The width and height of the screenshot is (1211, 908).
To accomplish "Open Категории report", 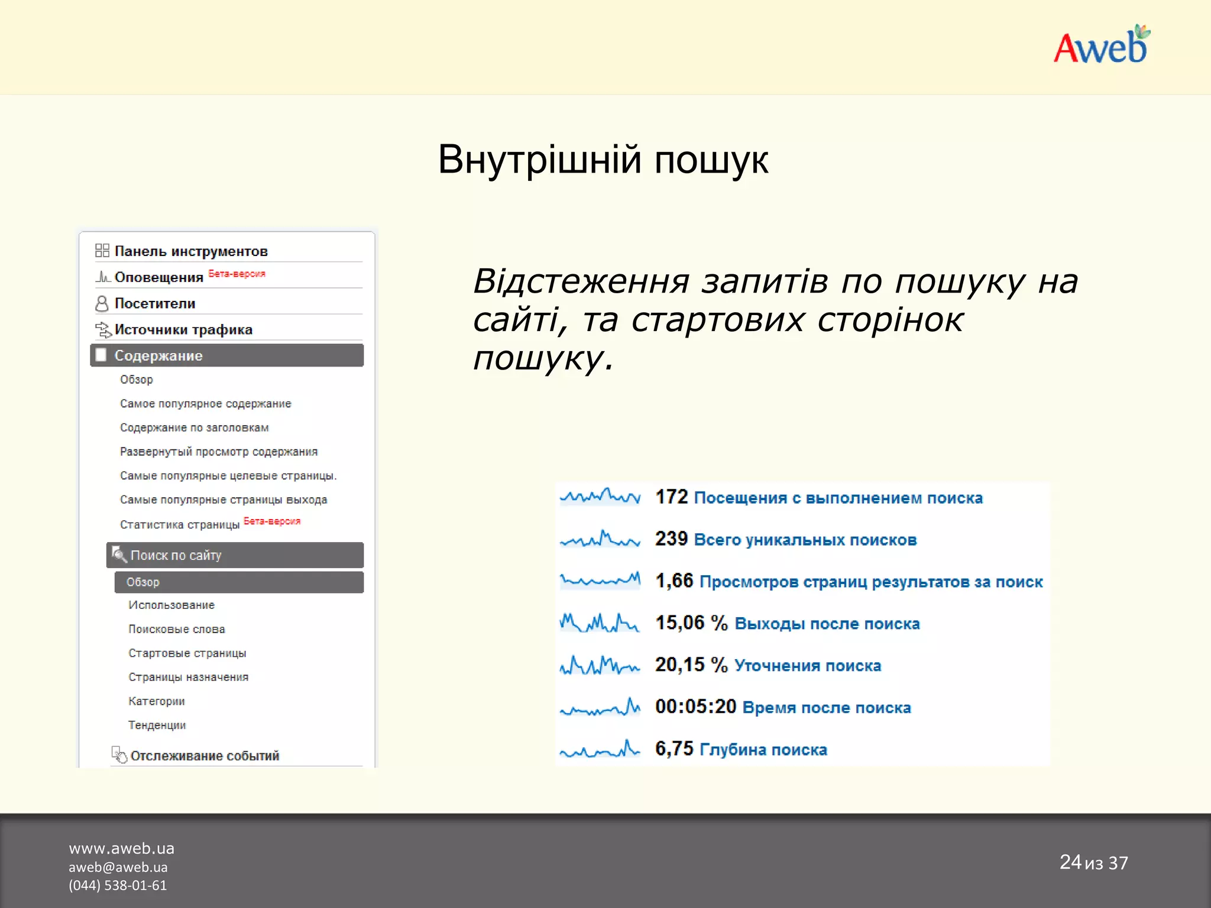I will point(157,702).
